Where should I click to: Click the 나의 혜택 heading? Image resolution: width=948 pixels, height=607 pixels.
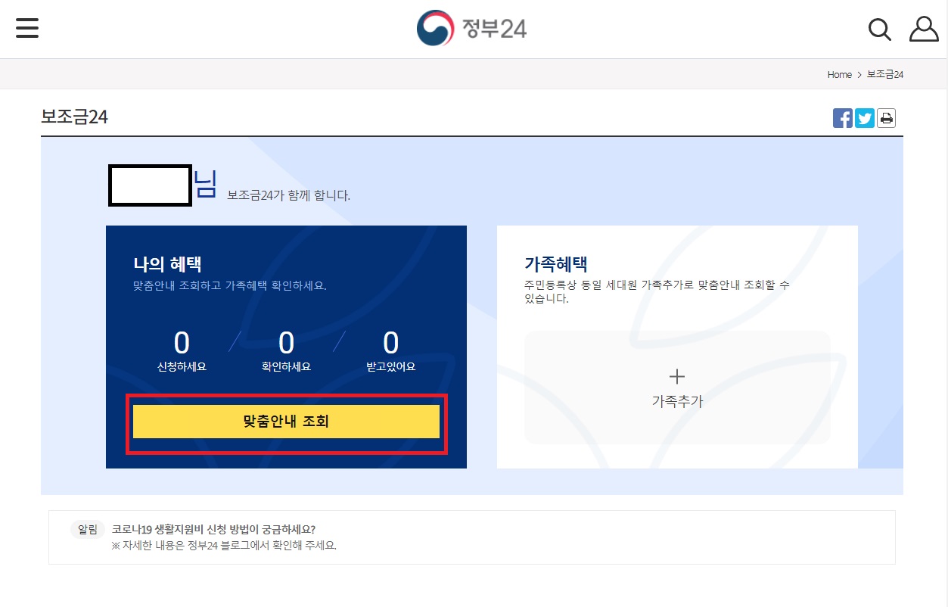coord(167,263)
